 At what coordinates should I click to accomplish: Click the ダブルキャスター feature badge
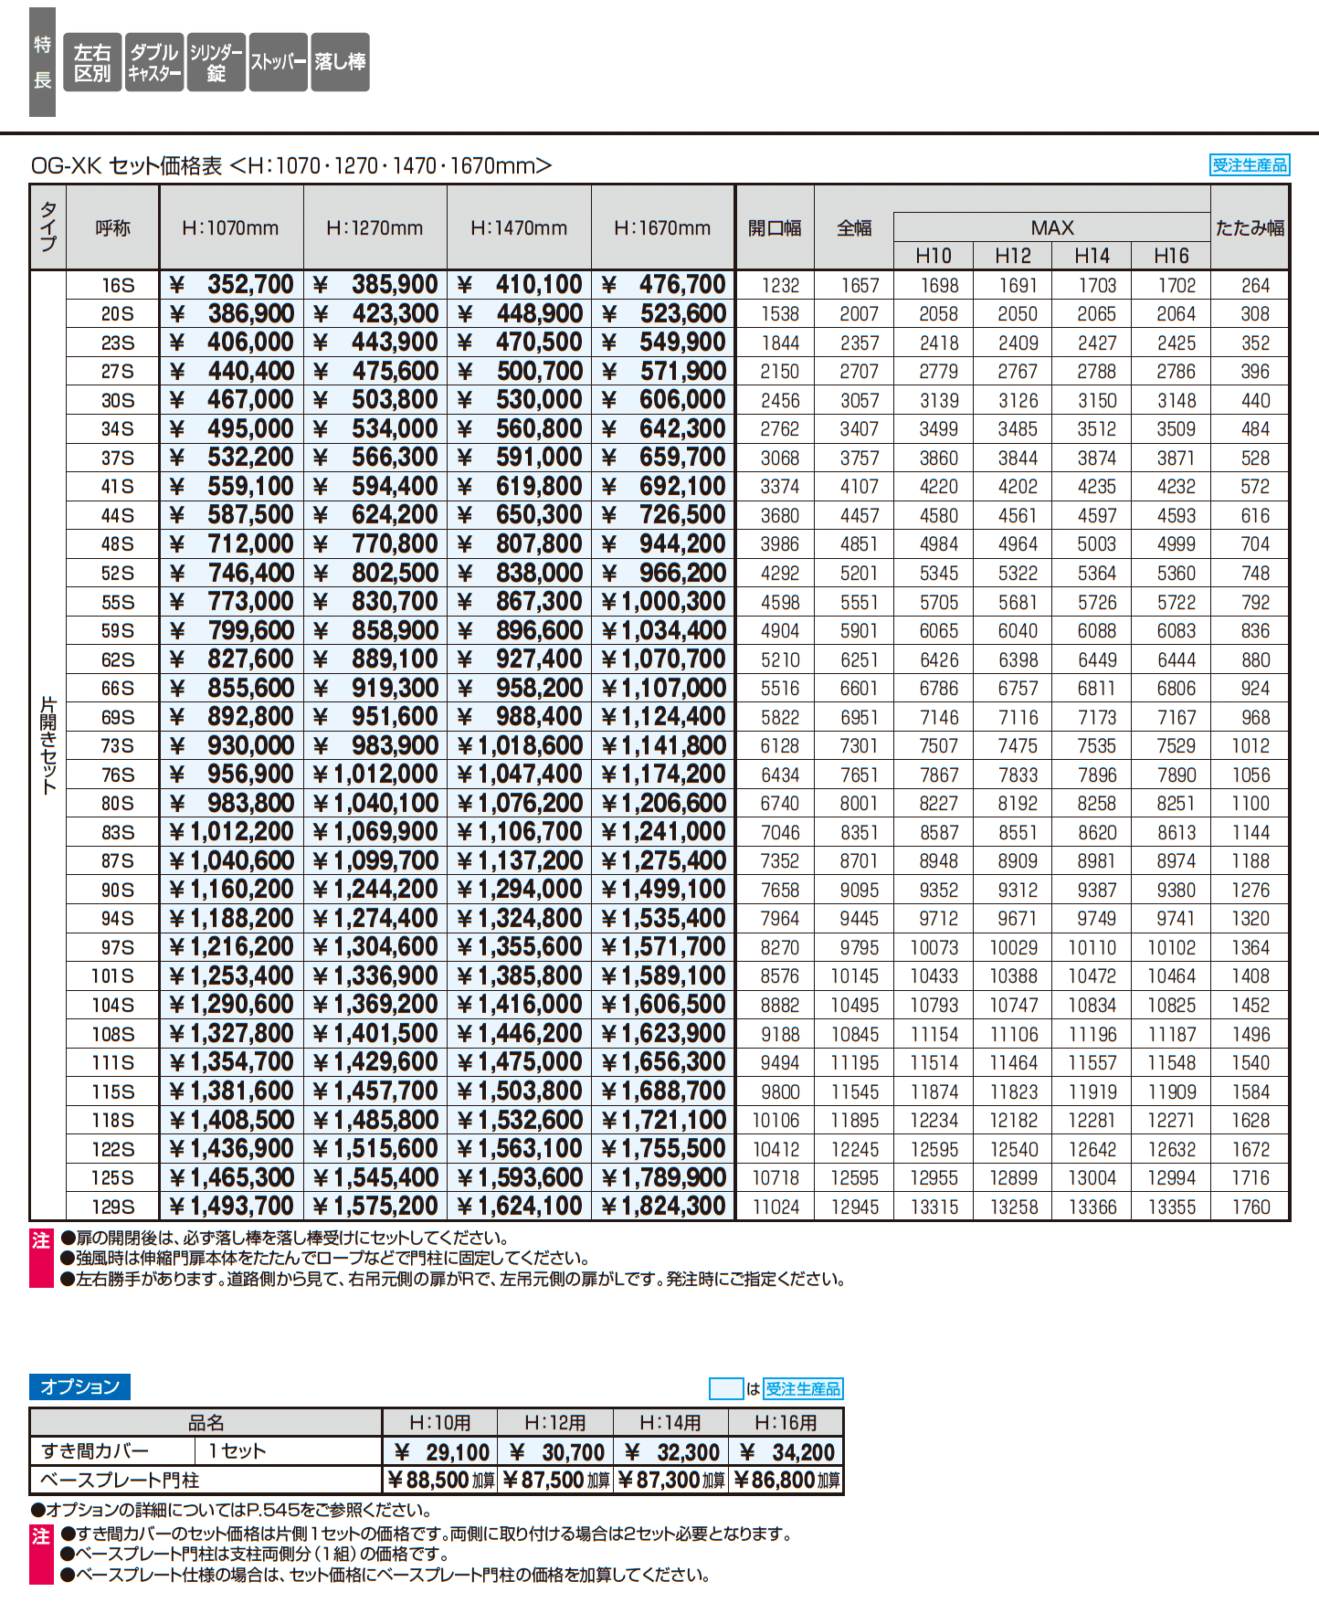pyautogui.click(x=153, y=62)
